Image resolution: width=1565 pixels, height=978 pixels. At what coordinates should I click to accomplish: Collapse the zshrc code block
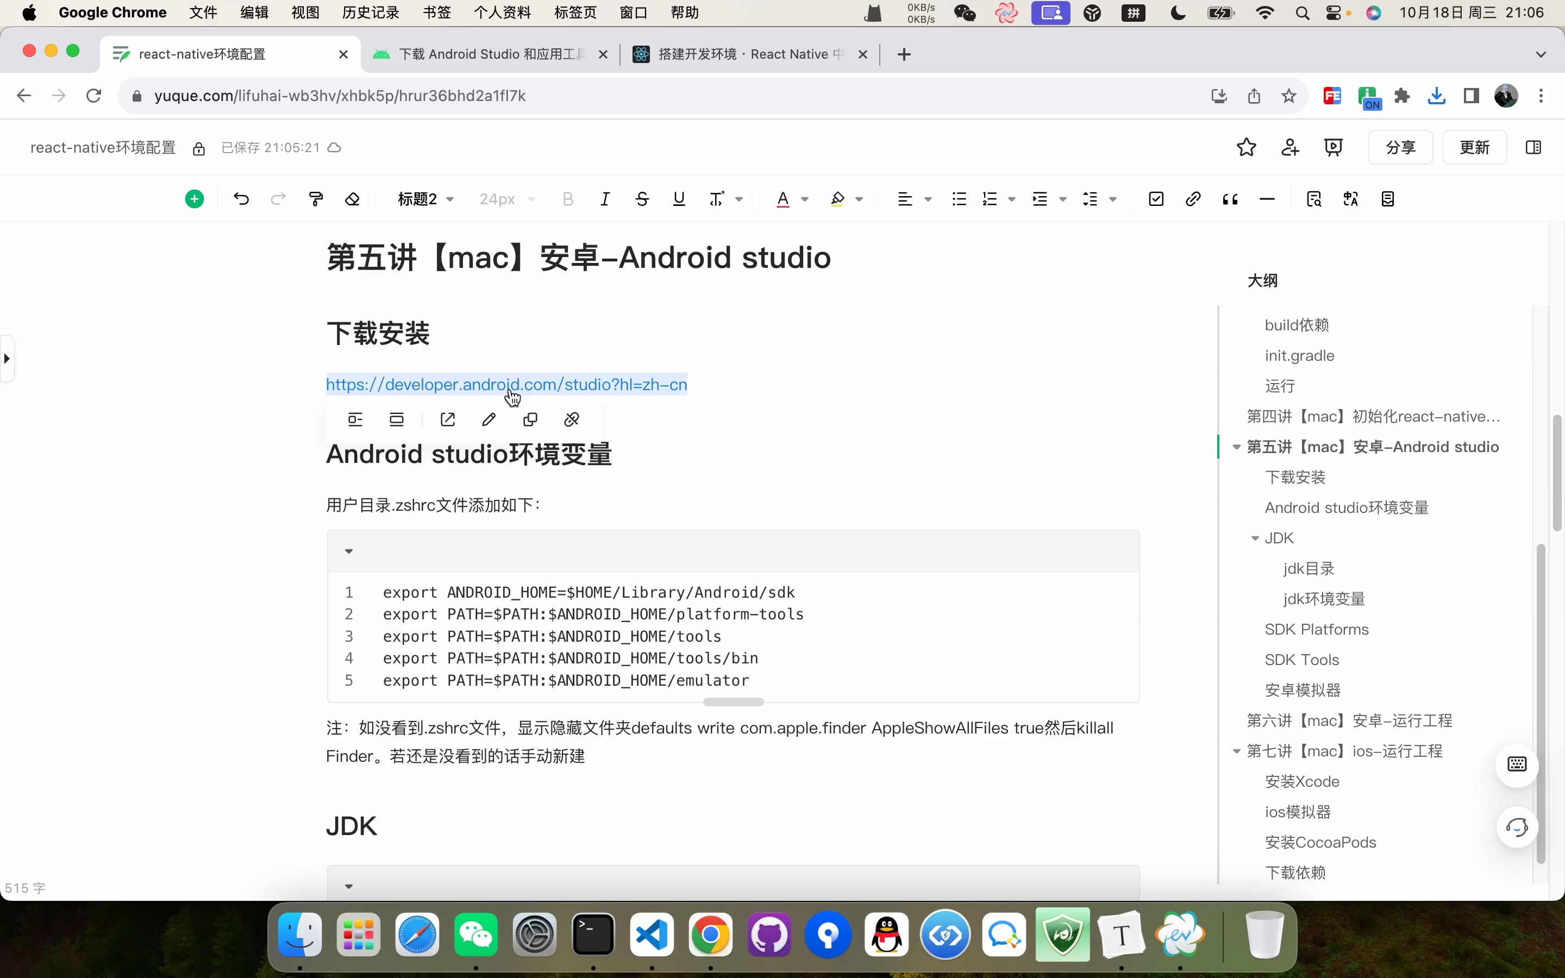tap(348, 551)
